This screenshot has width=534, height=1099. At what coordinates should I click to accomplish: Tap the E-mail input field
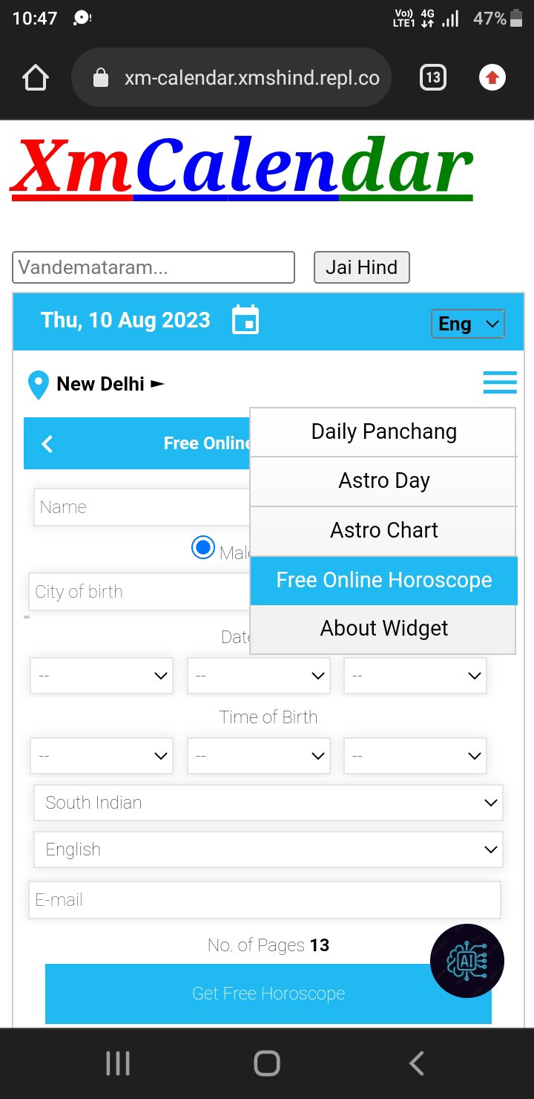[x=264, y=900]
